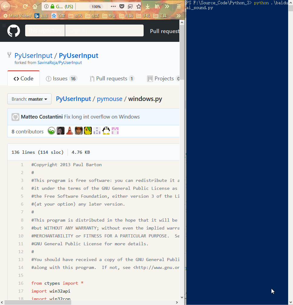Show more bookmarks toolbar chevron

[x=178, y=16]
